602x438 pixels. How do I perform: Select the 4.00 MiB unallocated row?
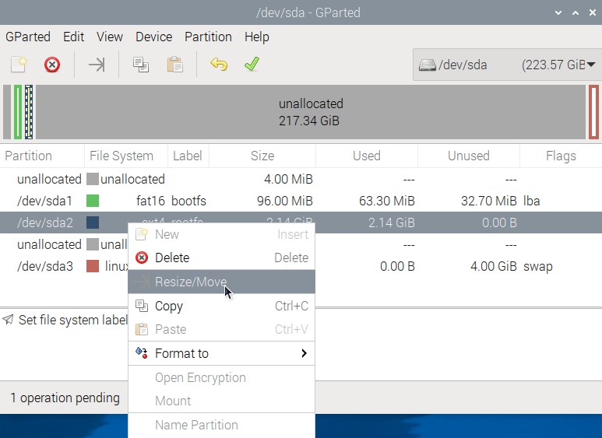301,179
